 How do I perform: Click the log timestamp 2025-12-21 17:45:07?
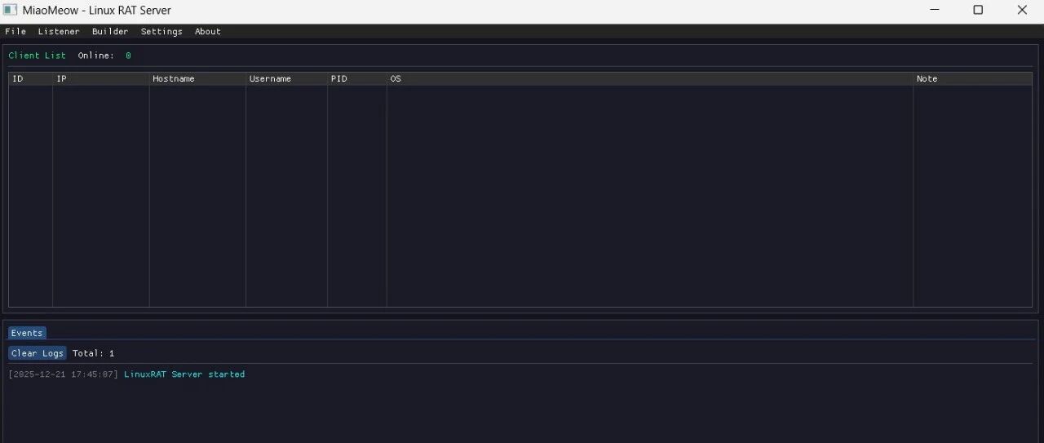(x=63, y=374)
